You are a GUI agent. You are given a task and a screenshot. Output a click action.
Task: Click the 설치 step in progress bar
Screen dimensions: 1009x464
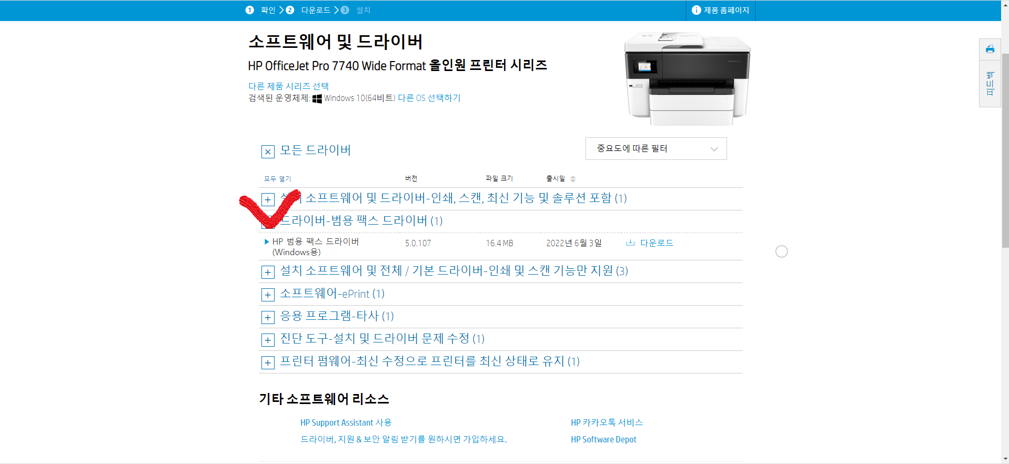(363, 10)
